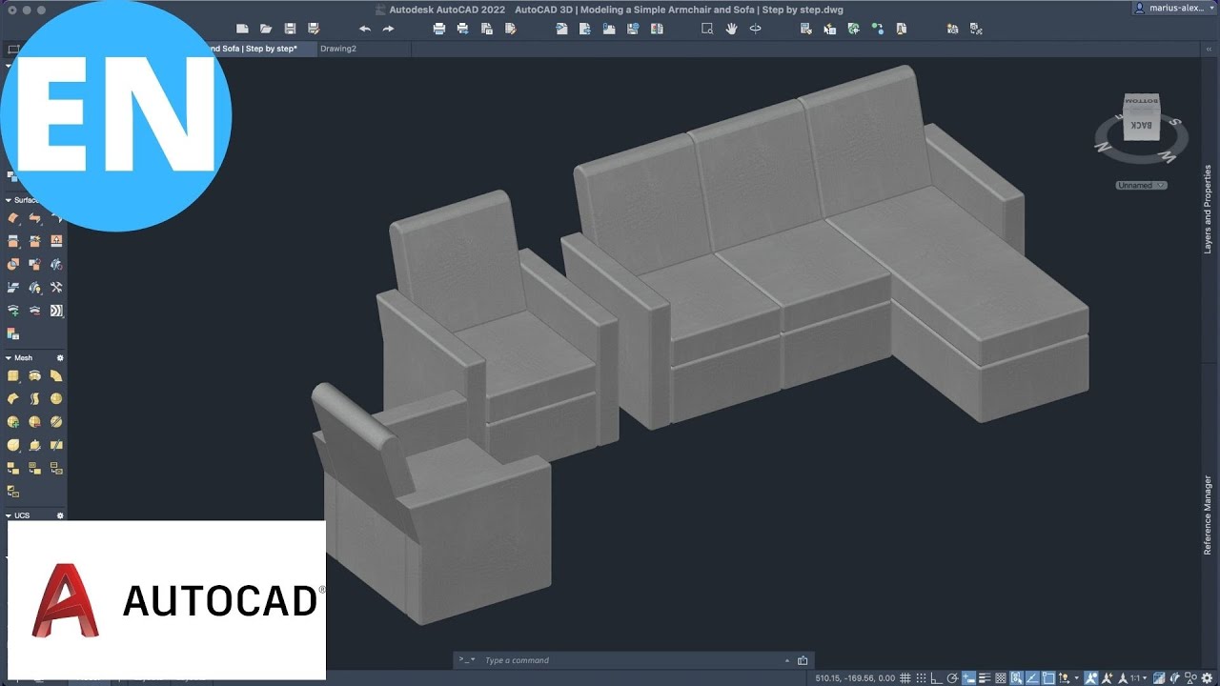Open the dynamic UCS dropdown arrow in status bar

tap(1076, 677)
